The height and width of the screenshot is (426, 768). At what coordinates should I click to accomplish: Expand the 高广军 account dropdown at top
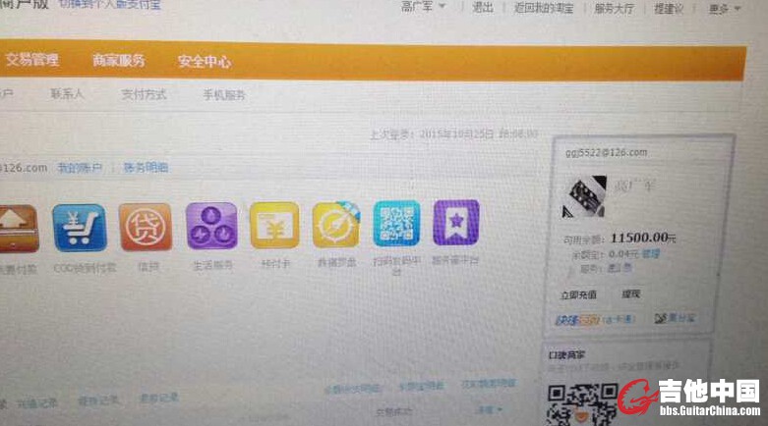[423, 7]
